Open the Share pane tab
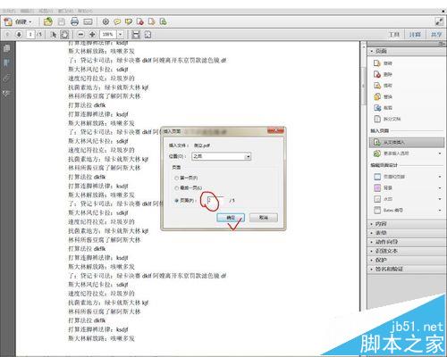The height and width of the screenshot is (357, 447). [436, 35]
